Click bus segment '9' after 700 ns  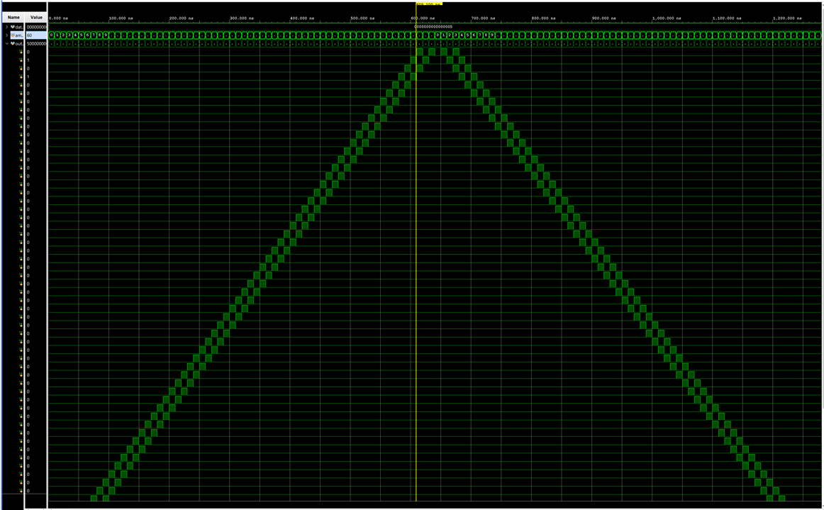(492, 35)
